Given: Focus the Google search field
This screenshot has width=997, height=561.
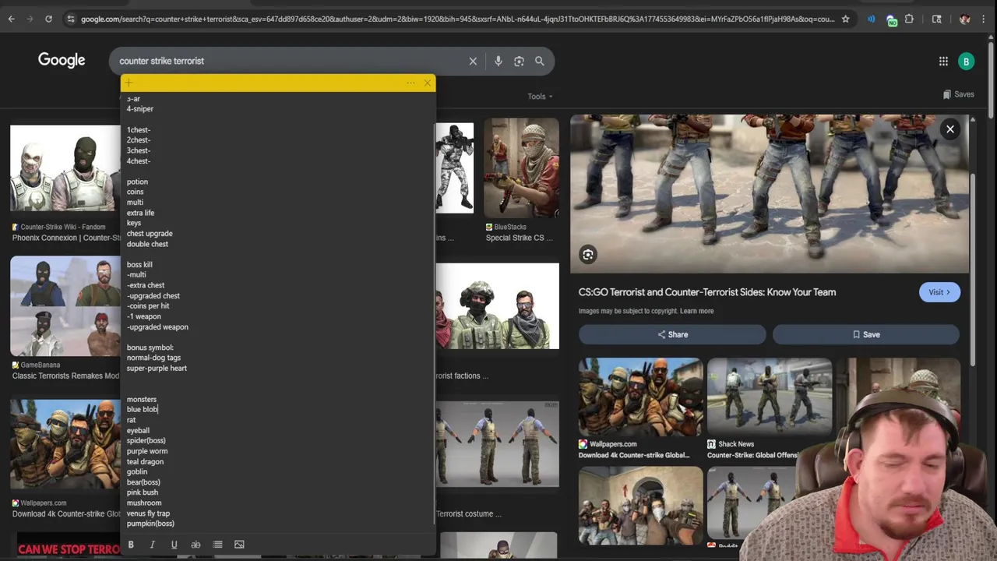Looking at the screenshot, I should tap(288, 61).
